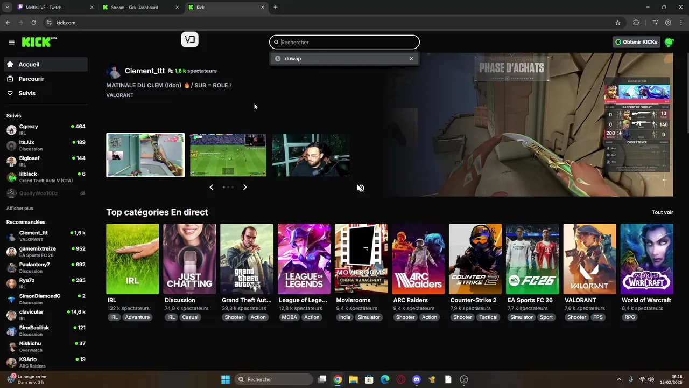This screenshot has height=388, width=689.
Task: Open Parcourir in sidebar
Action: point(46,79)
